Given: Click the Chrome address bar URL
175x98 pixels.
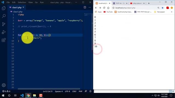Looking at the screenshot, I should (125, 8).
